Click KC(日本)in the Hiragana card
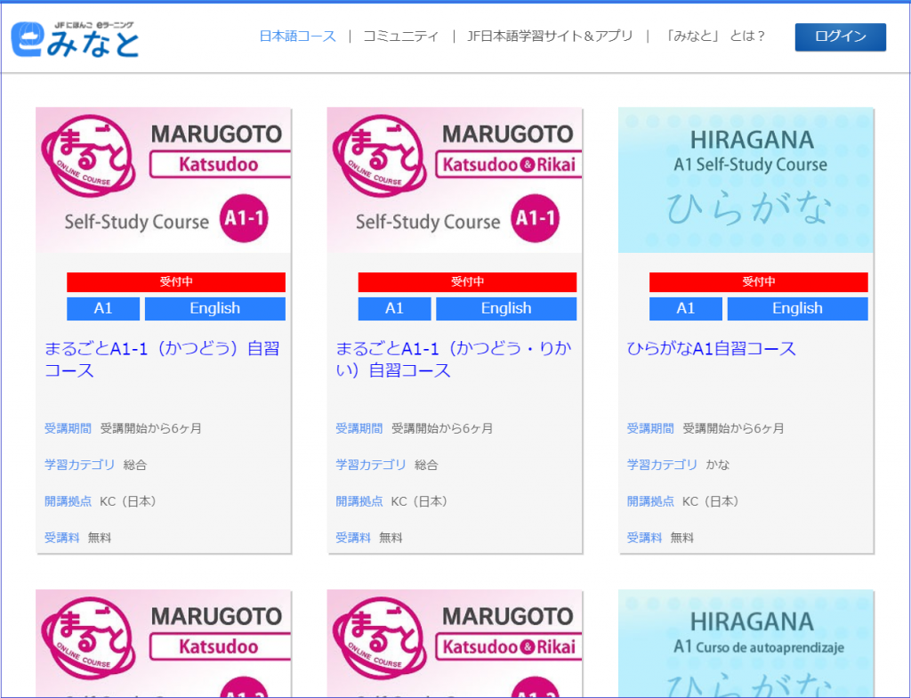The height and width of the screenshot is (698, 911). (711, 501)
